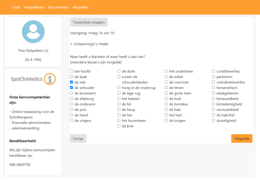Check the 'tussen de schouderbladen' box
This screenshot has width=260, height=180.
pos(119,77)
